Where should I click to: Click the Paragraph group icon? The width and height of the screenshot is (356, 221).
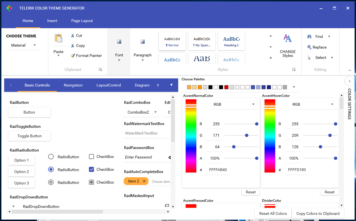tap(143, 42)
